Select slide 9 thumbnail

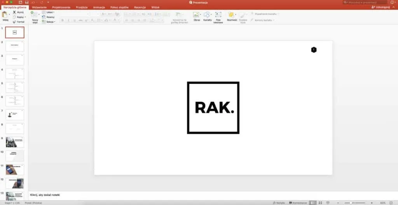(15, 142)
